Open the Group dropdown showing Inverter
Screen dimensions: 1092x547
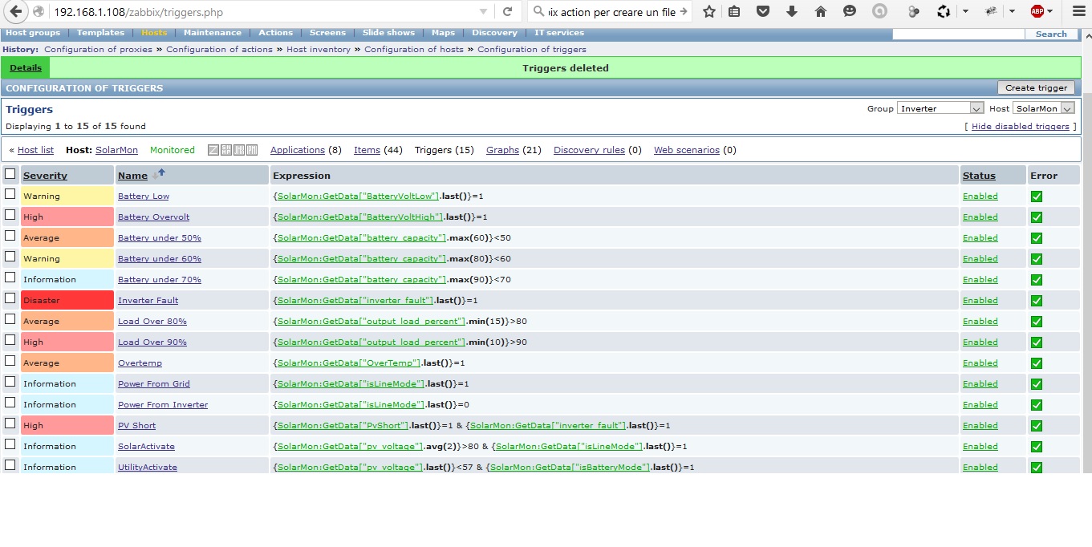click(940, 108)
